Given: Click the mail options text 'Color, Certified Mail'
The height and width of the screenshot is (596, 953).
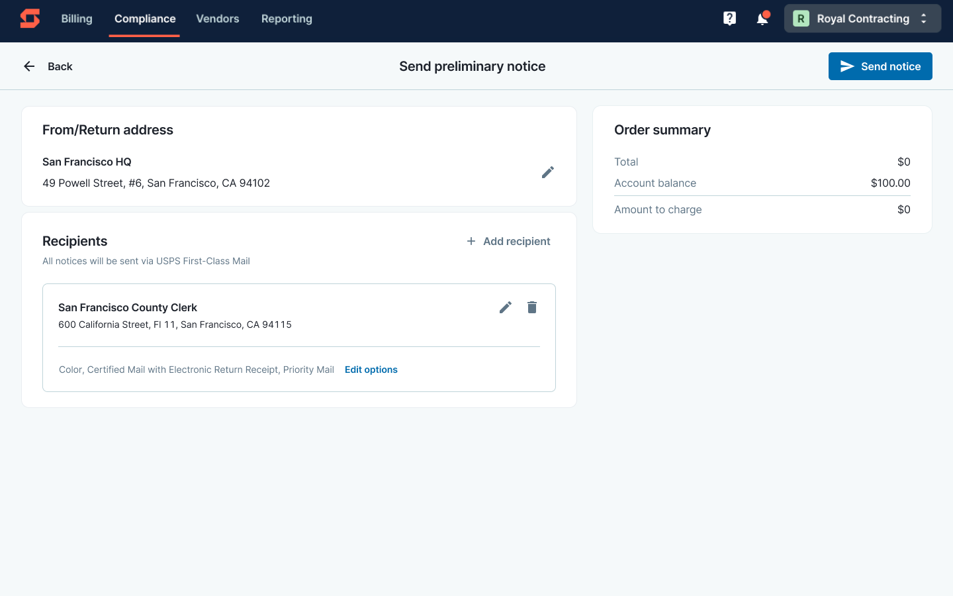Looking at the screenshot, I should [x=197, y=370].
